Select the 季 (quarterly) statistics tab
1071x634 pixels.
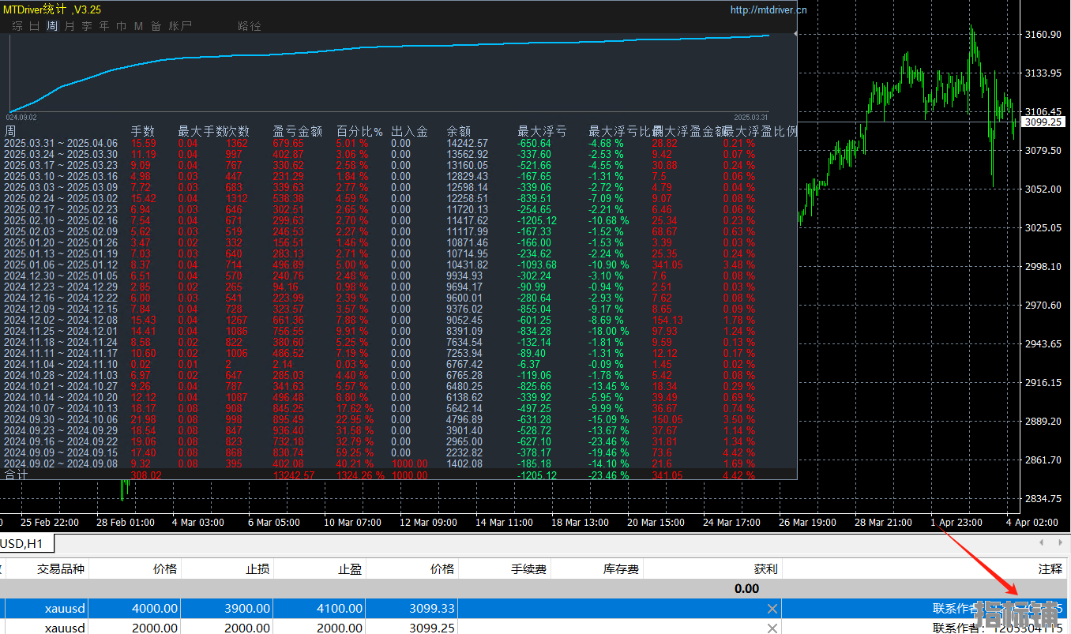(87, 26)
